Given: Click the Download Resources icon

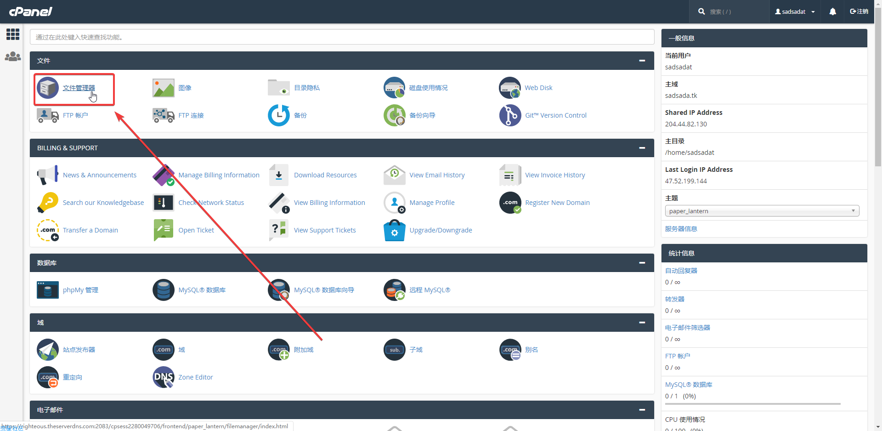Looking at the screenshot, I should 279,175.
